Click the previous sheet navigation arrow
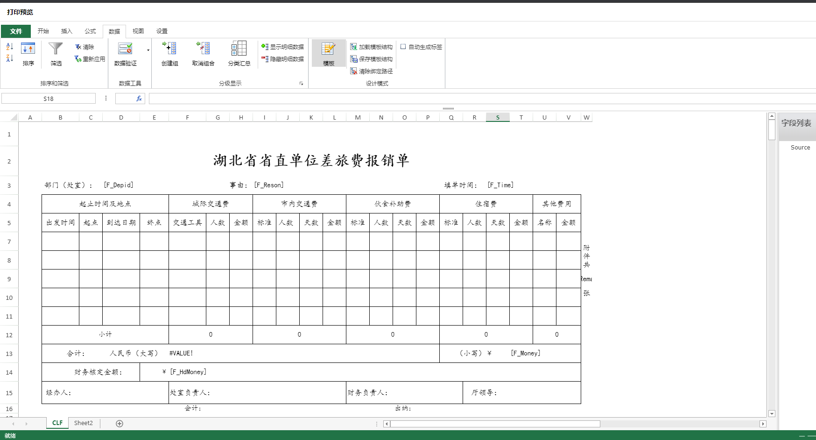Viewport: 816px width, 440px height. pyautogui.click(x=13, y=424)
